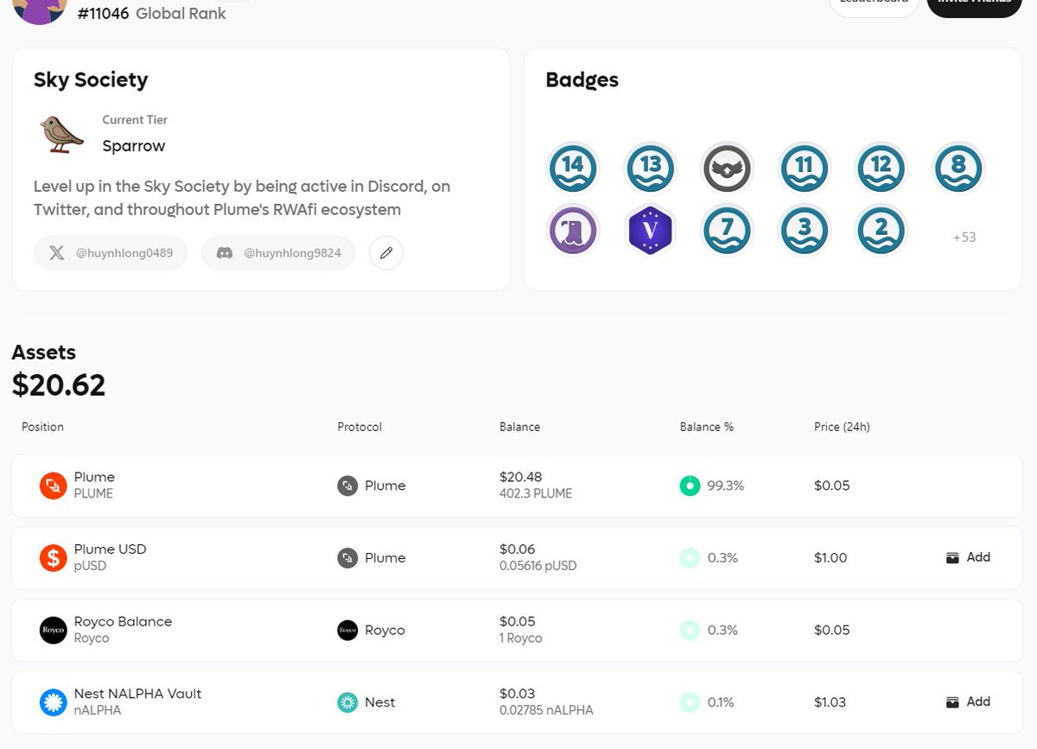The height and width of the screenshot is (749, 1037).
Task: Show the +53 more badges
Action: [964, 237]
